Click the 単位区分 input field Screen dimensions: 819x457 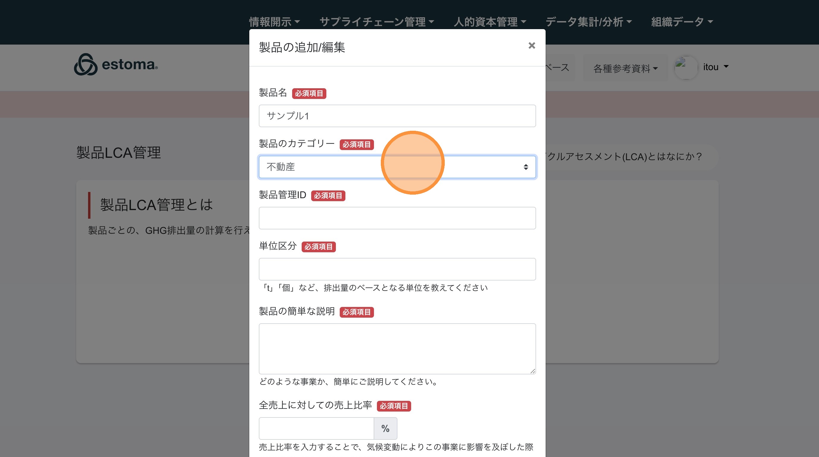pyautogui.click(x=397, y=269)
